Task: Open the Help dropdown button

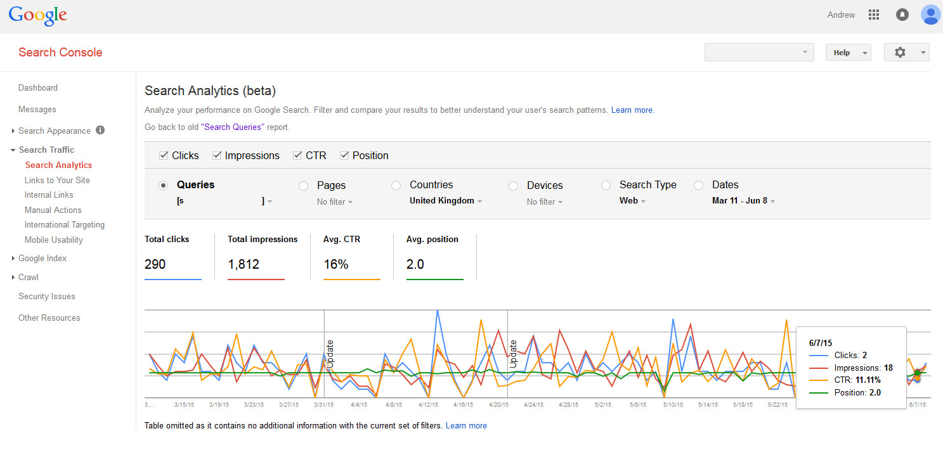Action: coord(848,53)
